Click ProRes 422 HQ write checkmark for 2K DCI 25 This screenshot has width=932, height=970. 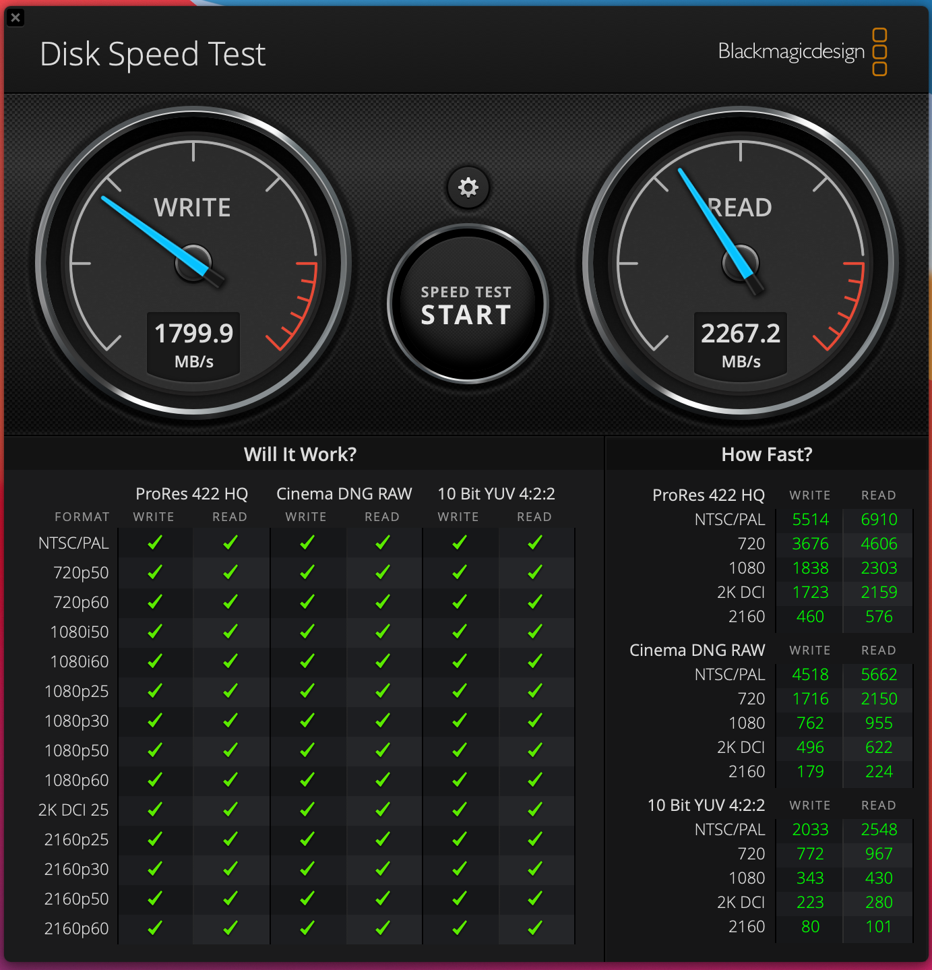[x=155, y=810]
